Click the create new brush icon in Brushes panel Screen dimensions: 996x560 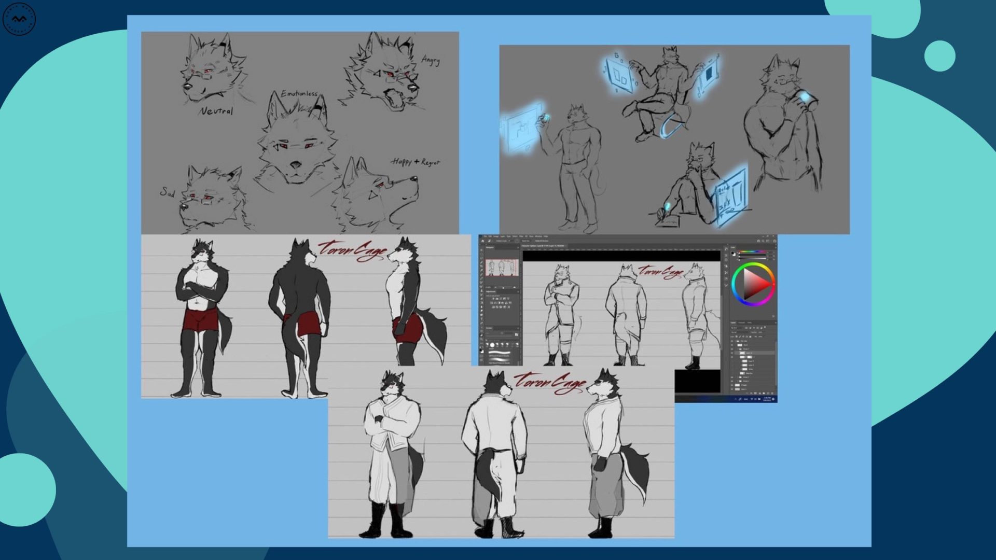[x=516, y=334]
